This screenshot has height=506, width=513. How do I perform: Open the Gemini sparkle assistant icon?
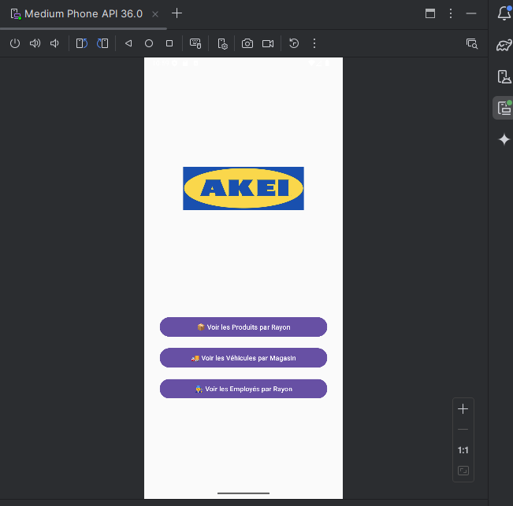coord(504,139)
